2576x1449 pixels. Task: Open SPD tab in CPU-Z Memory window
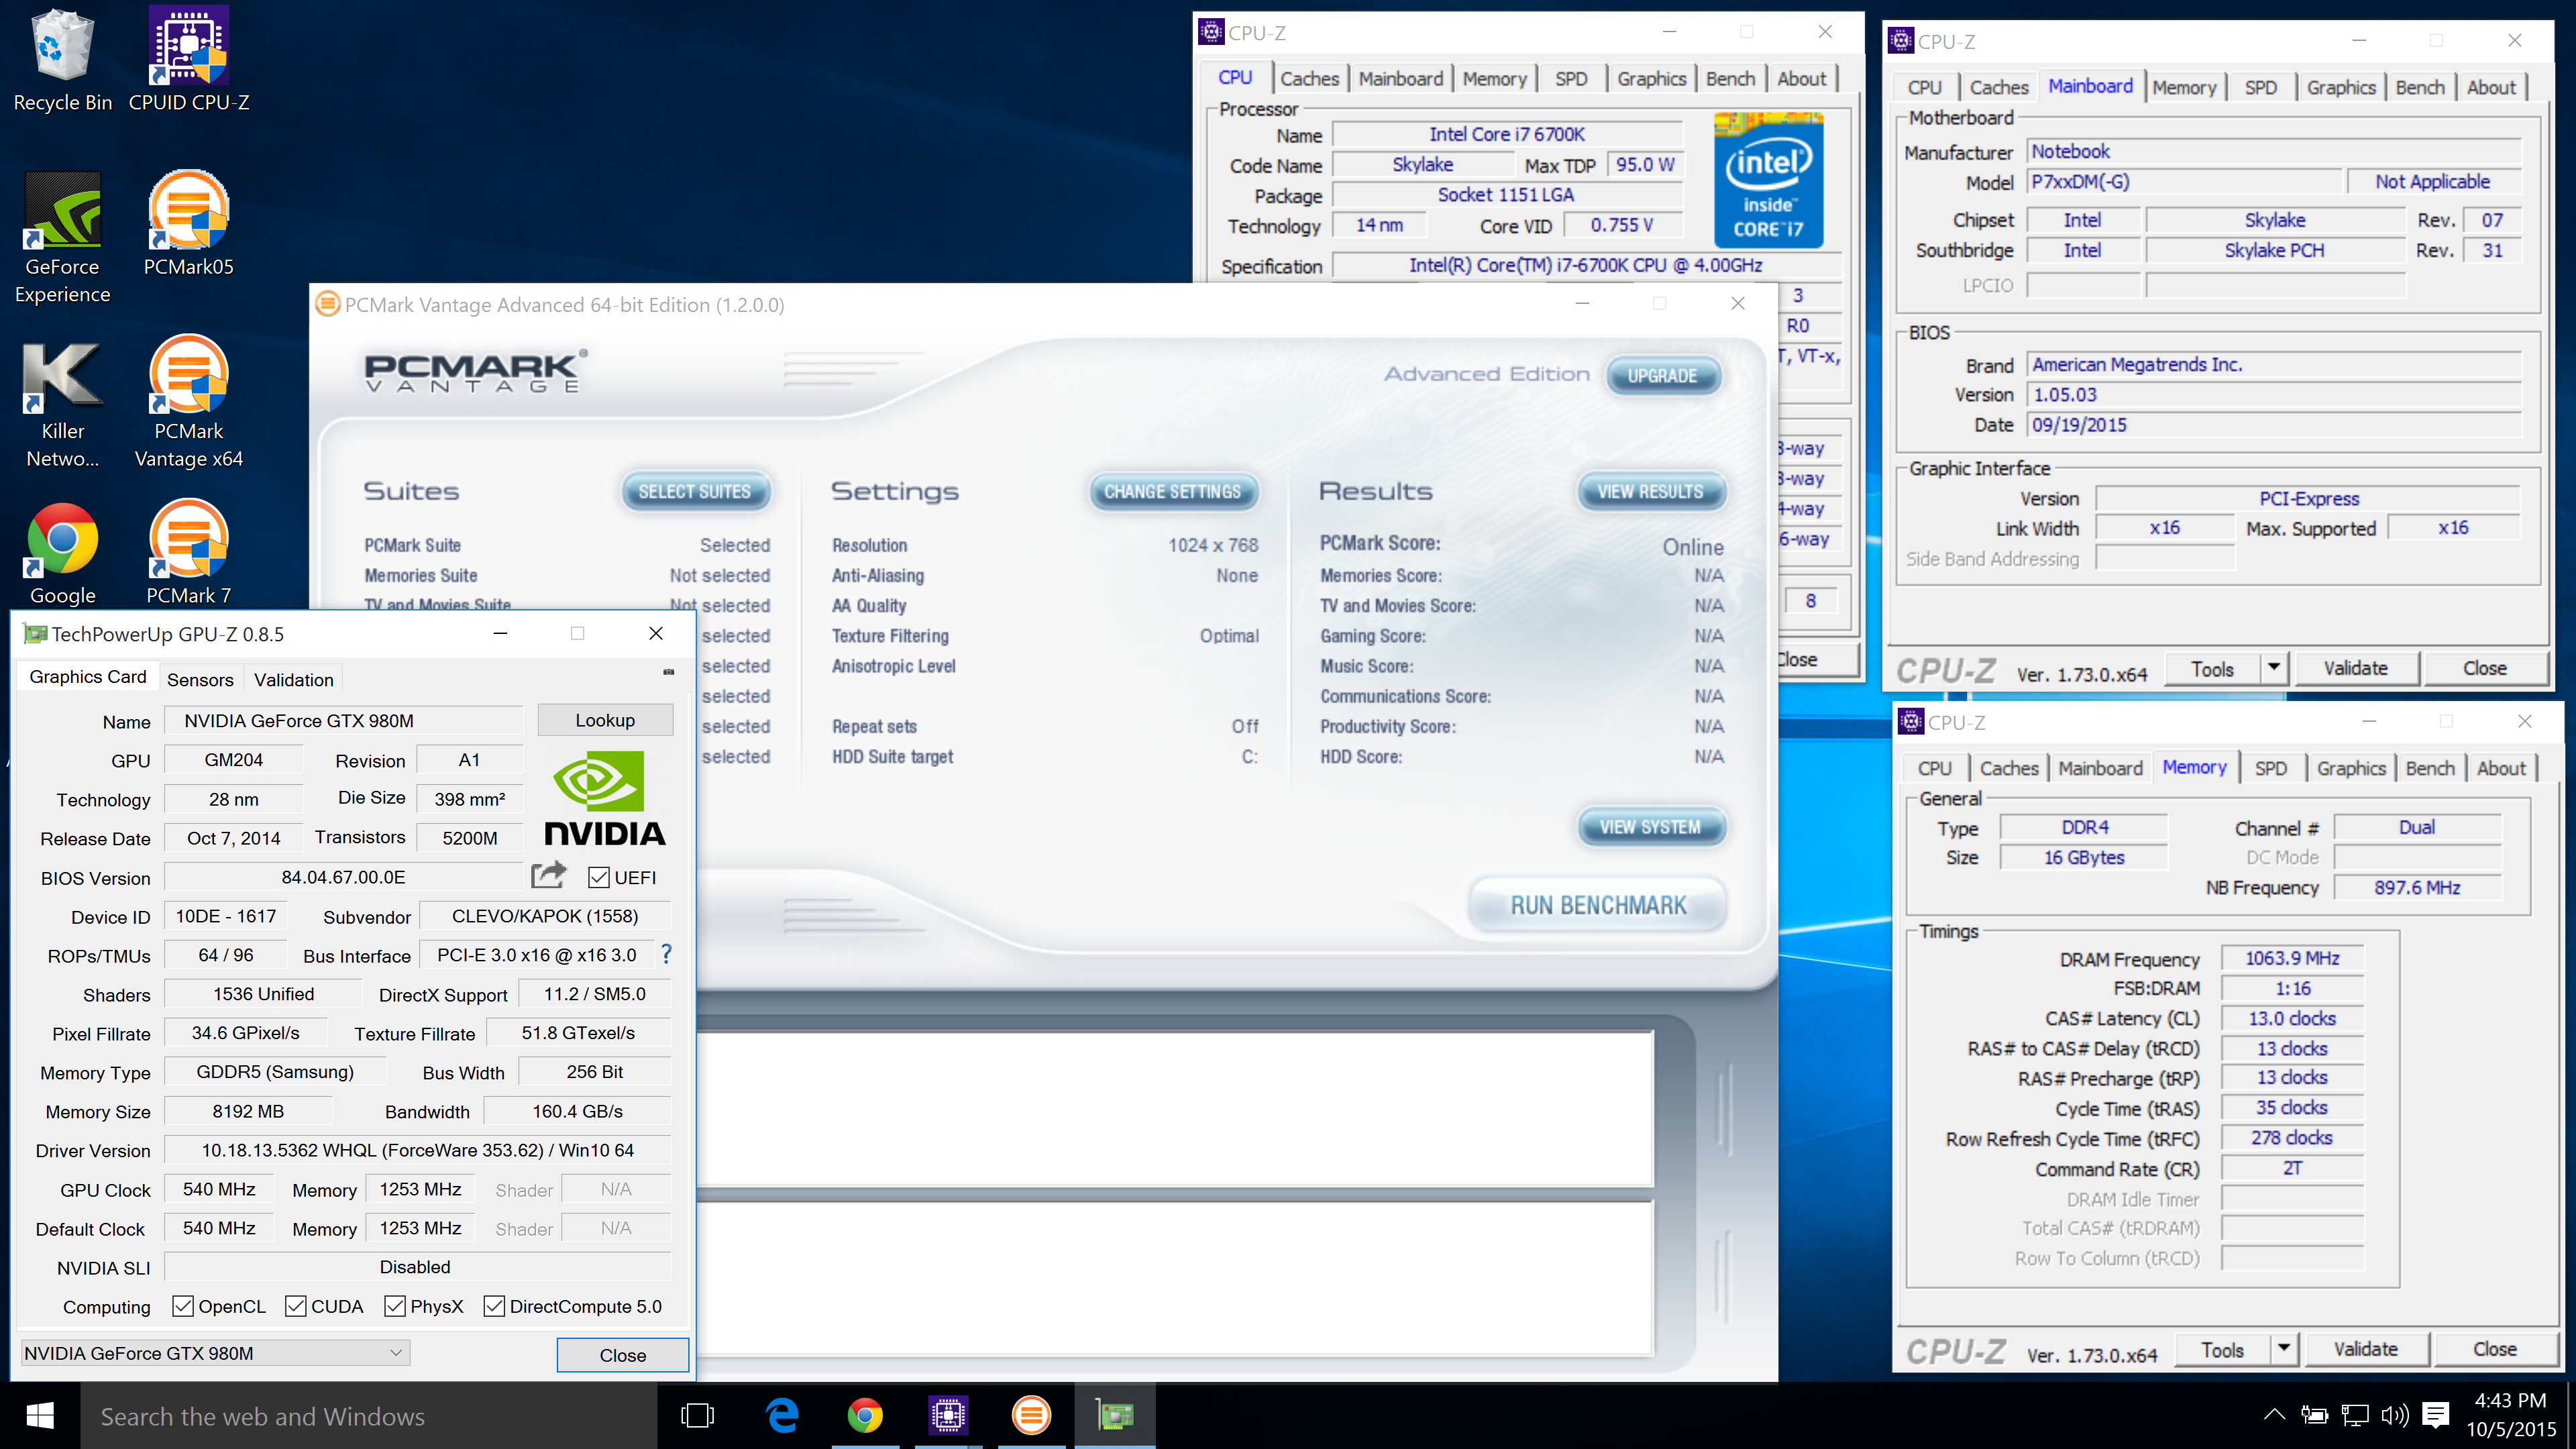pos(2271,768)
